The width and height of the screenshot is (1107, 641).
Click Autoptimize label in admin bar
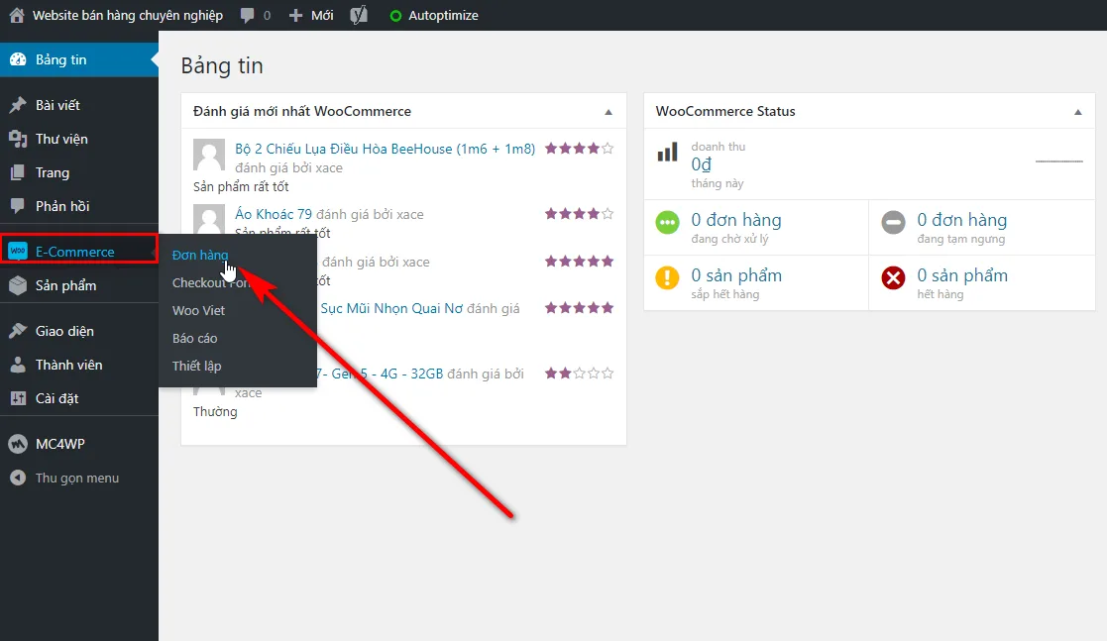click(443, 16)
